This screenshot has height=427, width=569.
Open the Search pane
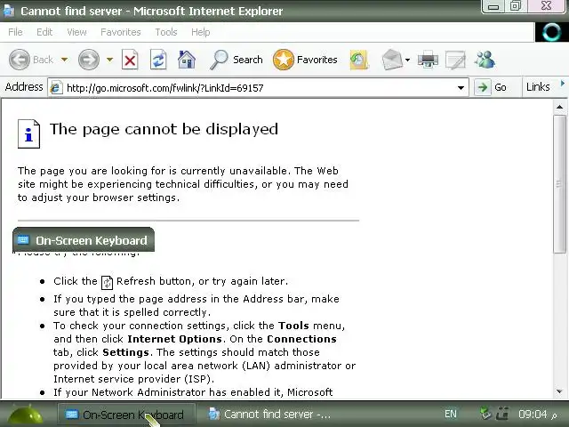(236, 60)
